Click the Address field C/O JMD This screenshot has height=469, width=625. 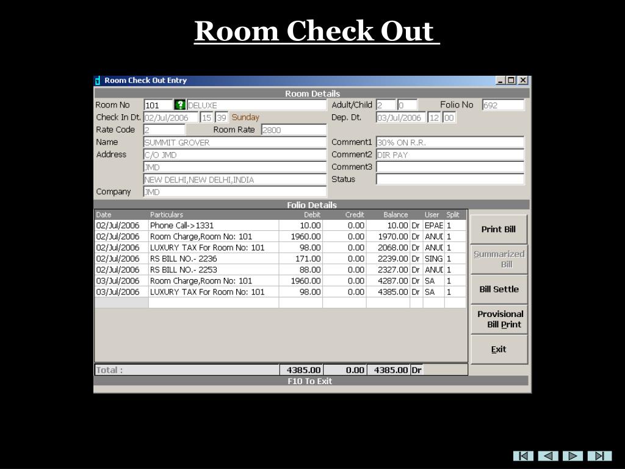point(235,155)
